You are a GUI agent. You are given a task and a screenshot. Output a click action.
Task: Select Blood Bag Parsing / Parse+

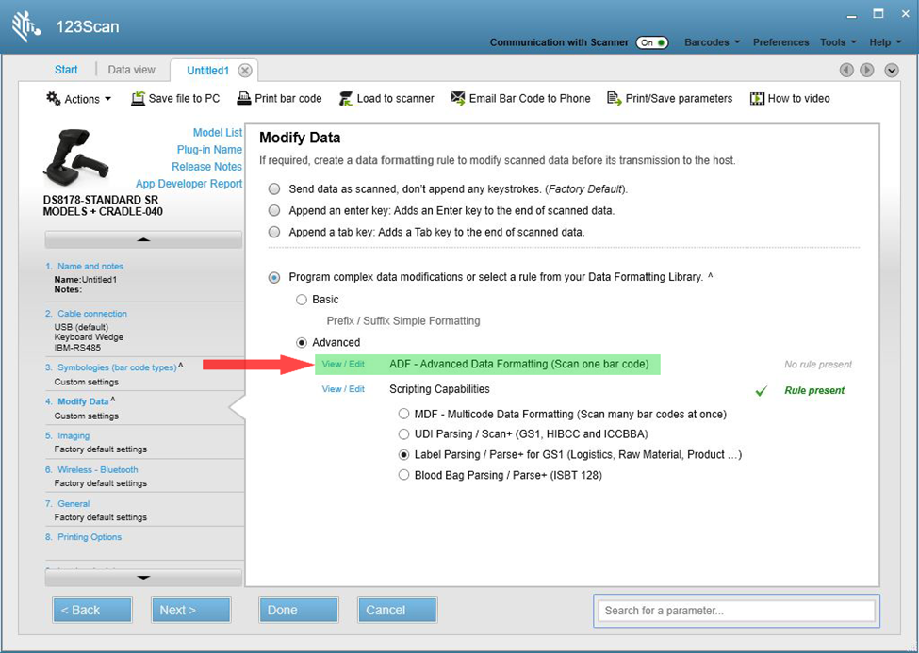(x=405, y=475)
